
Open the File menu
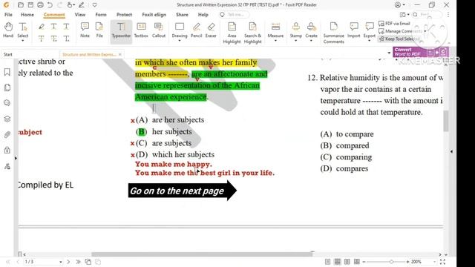(x=8, y=15)
